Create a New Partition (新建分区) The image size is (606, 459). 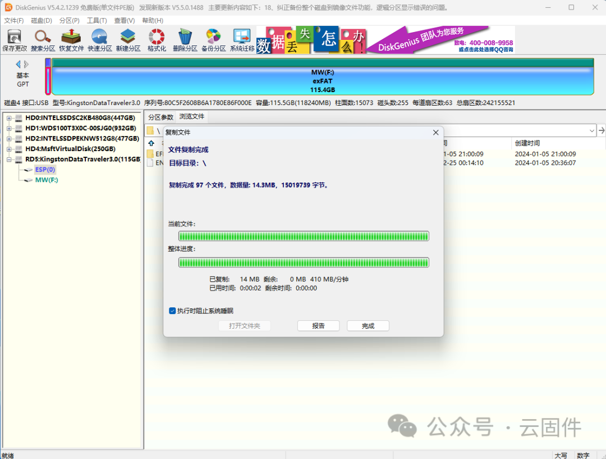coord(128,40)
